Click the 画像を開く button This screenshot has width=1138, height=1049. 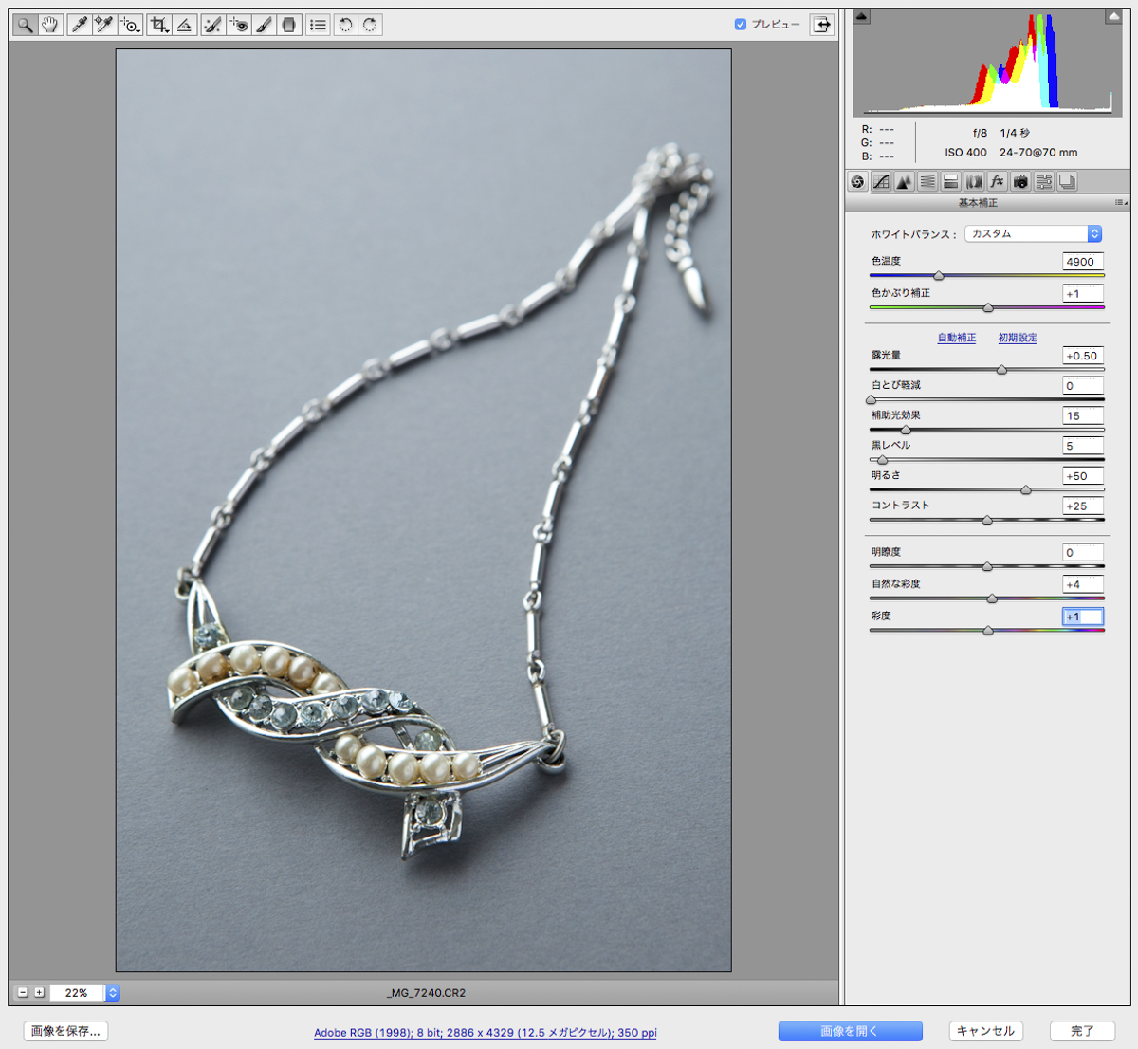coord(850,1031)
